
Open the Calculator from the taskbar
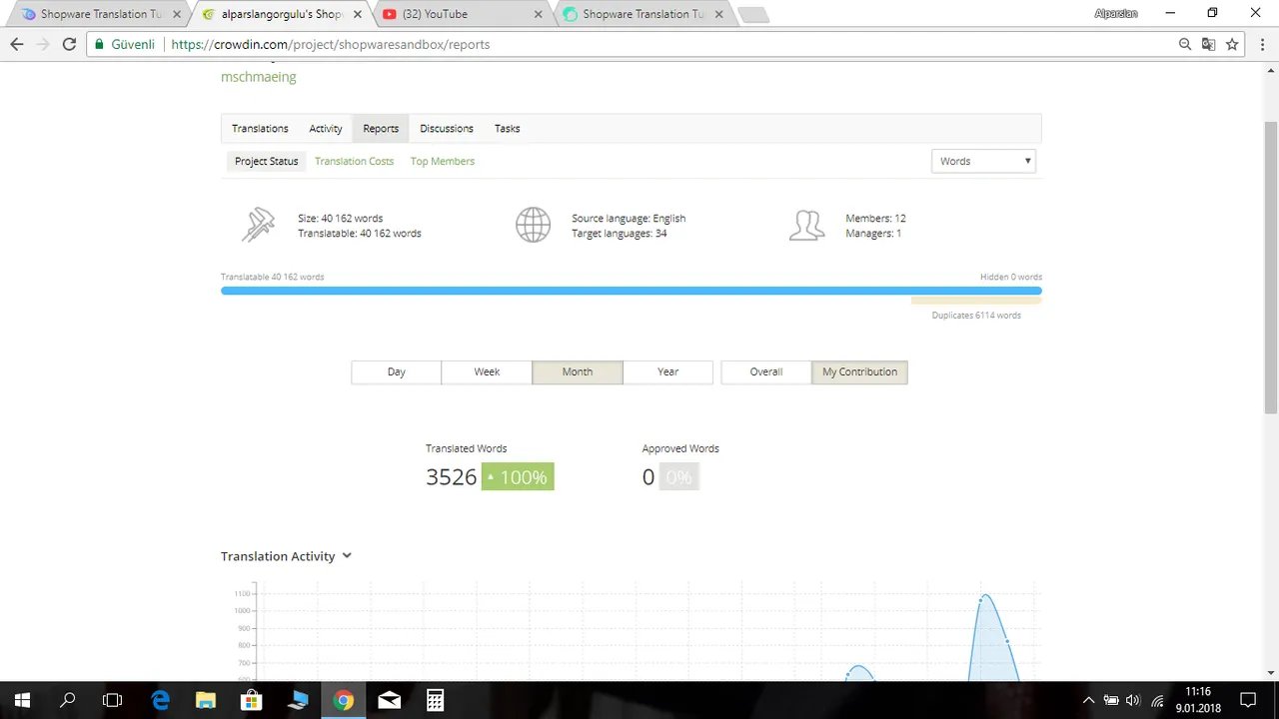pyautogui.click(x=436, y=700)
